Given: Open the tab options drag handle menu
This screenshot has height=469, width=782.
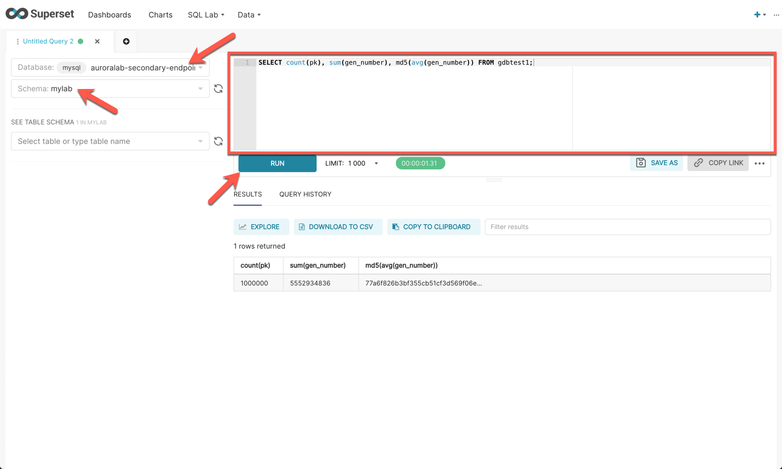Looking at the screenshot, I should tap(17, 41).
